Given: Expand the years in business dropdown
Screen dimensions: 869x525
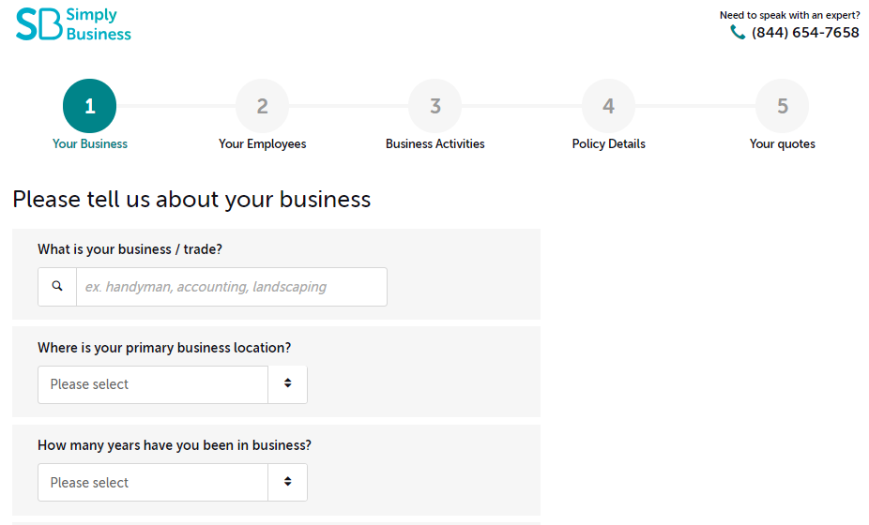Looking at the screenshot, I should coord(153,483).
